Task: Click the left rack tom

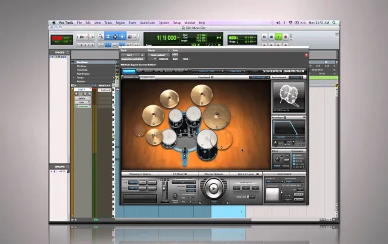Action: (x=176, y=119)
